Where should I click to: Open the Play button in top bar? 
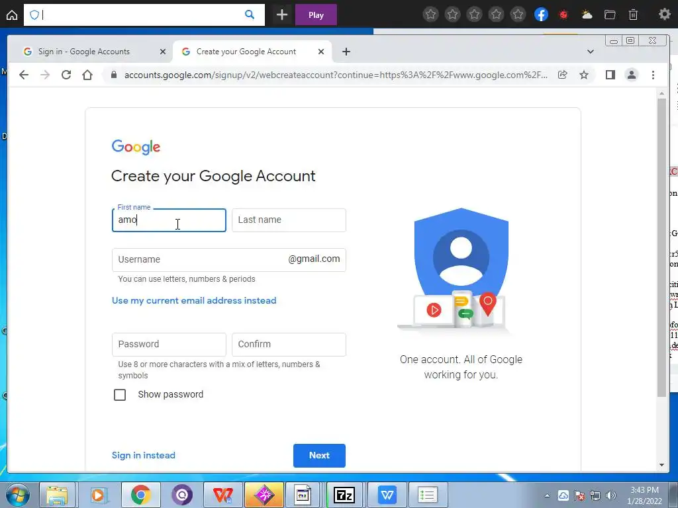click(316, 15)
